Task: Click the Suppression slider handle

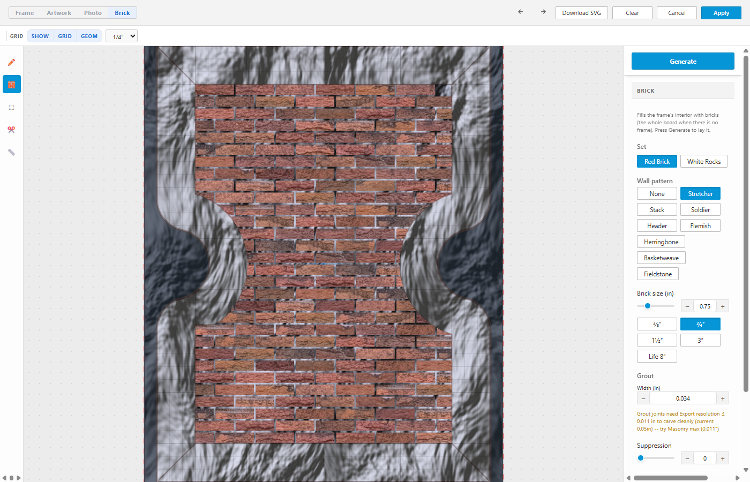Action: point(641,458)
